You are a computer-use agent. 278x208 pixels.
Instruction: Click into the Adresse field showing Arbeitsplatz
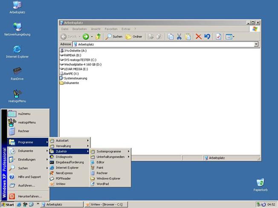pyautogui.click(x=163, y=44)
